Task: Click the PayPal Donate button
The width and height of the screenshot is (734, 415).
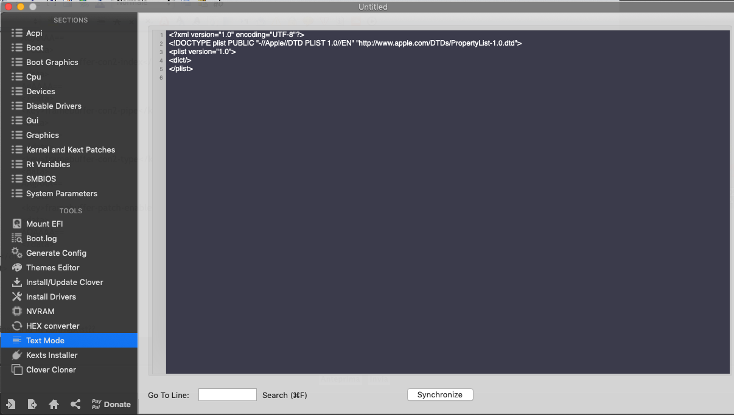Action: coord(111,404)
